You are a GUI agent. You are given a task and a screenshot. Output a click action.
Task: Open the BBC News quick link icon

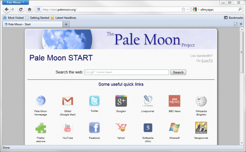(174, 101)
